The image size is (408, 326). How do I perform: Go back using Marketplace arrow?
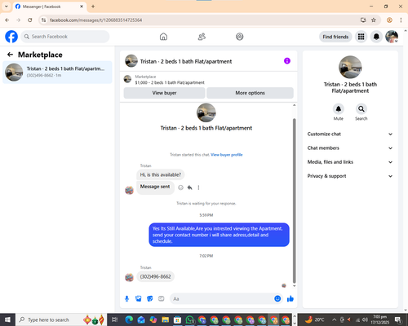(10, 55)
